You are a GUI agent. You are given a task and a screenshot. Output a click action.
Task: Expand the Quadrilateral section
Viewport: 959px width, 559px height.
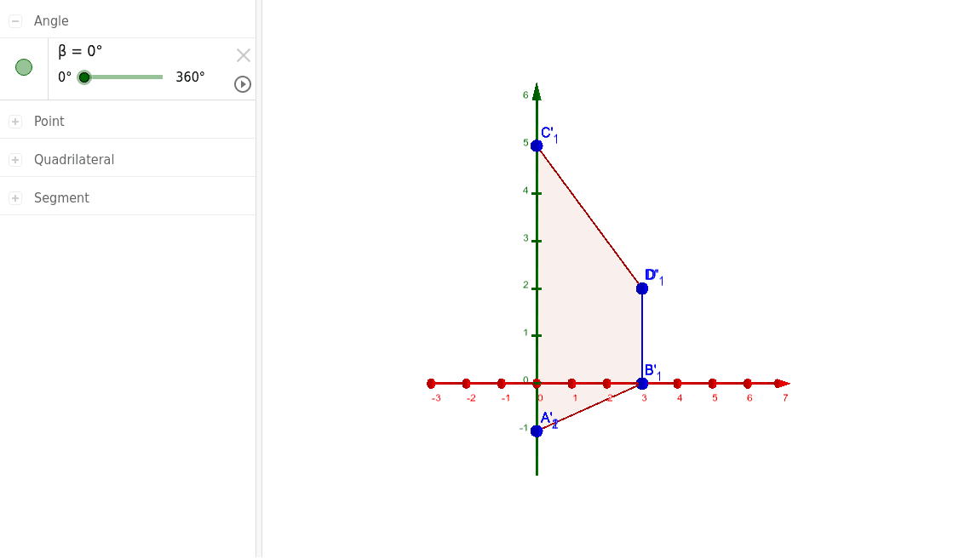point(15,160)
